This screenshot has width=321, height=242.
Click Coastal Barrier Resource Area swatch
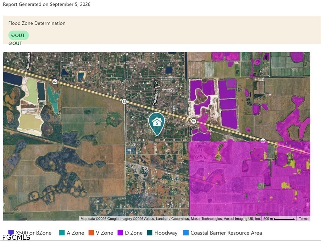[186, 233]
